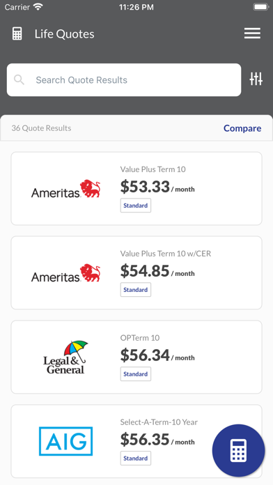Tap Standard badge under $53.33
Image resolution: width=273 pixels, height=485 pixels.
coord(136,206)
